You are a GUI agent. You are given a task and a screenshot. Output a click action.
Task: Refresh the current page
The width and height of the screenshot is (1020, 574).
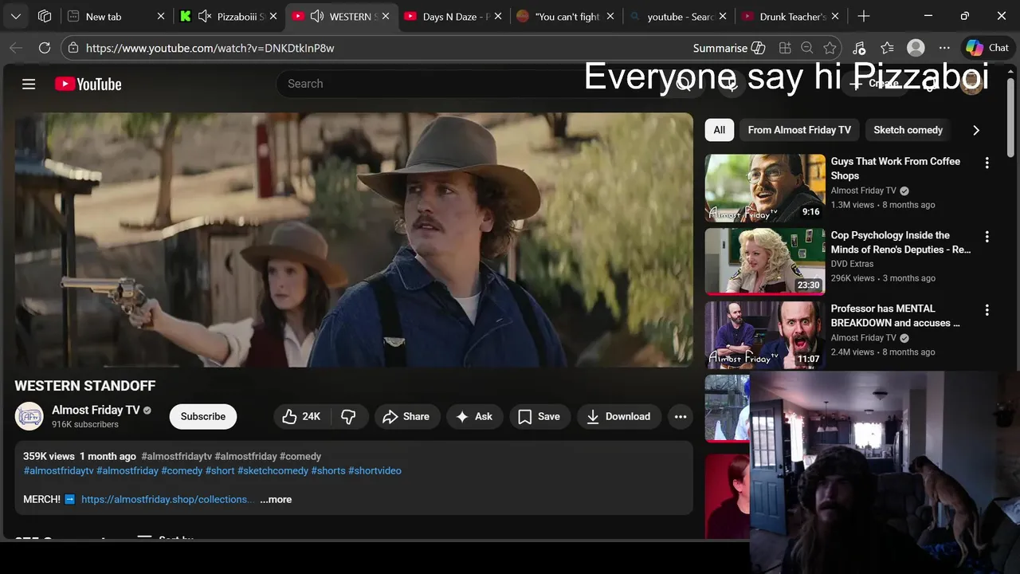tap(45, 48)
